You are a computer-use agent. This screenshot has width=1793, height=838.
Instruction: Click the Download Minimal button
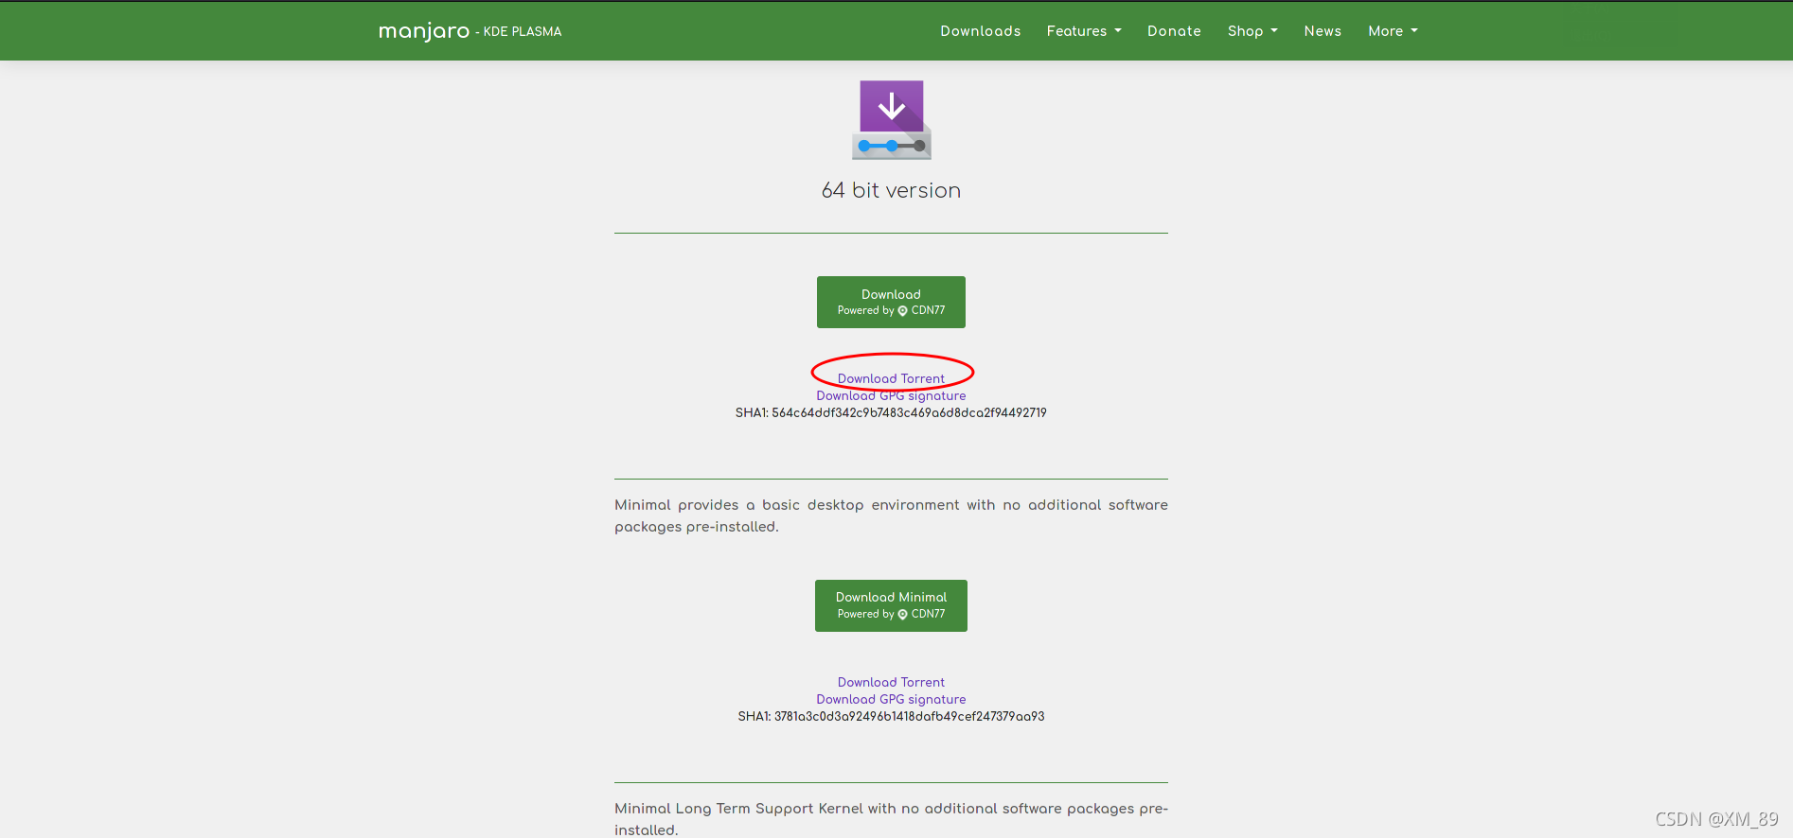pyautogui.click(x=891, y=605)
